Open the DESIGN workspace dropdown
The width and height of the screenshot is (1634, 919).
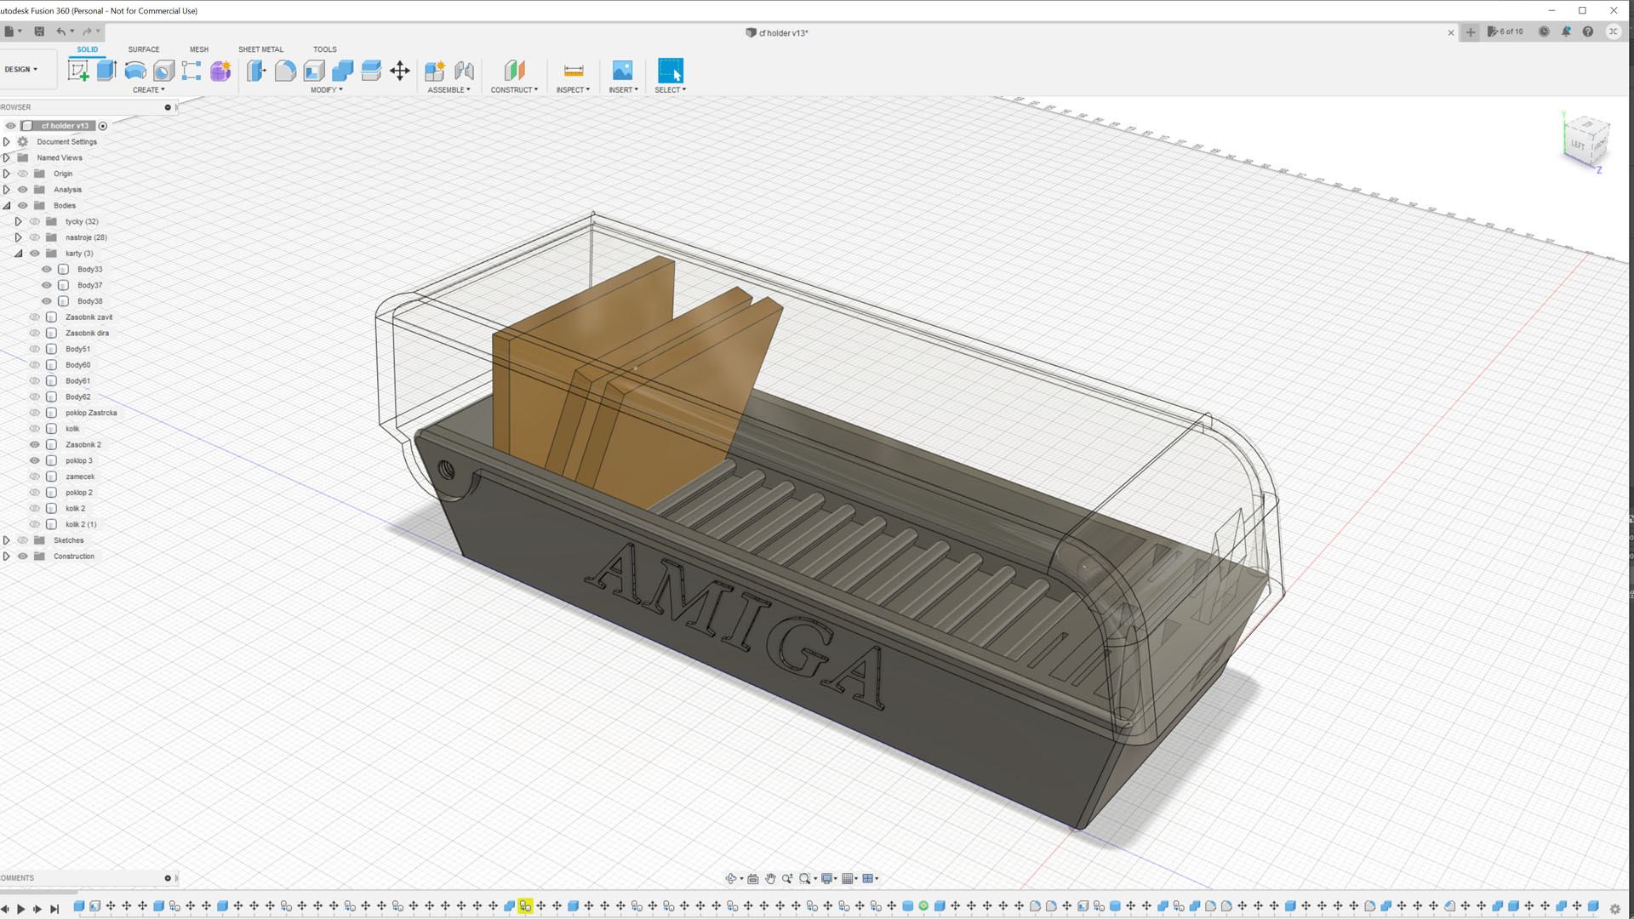tap(21, 69)
